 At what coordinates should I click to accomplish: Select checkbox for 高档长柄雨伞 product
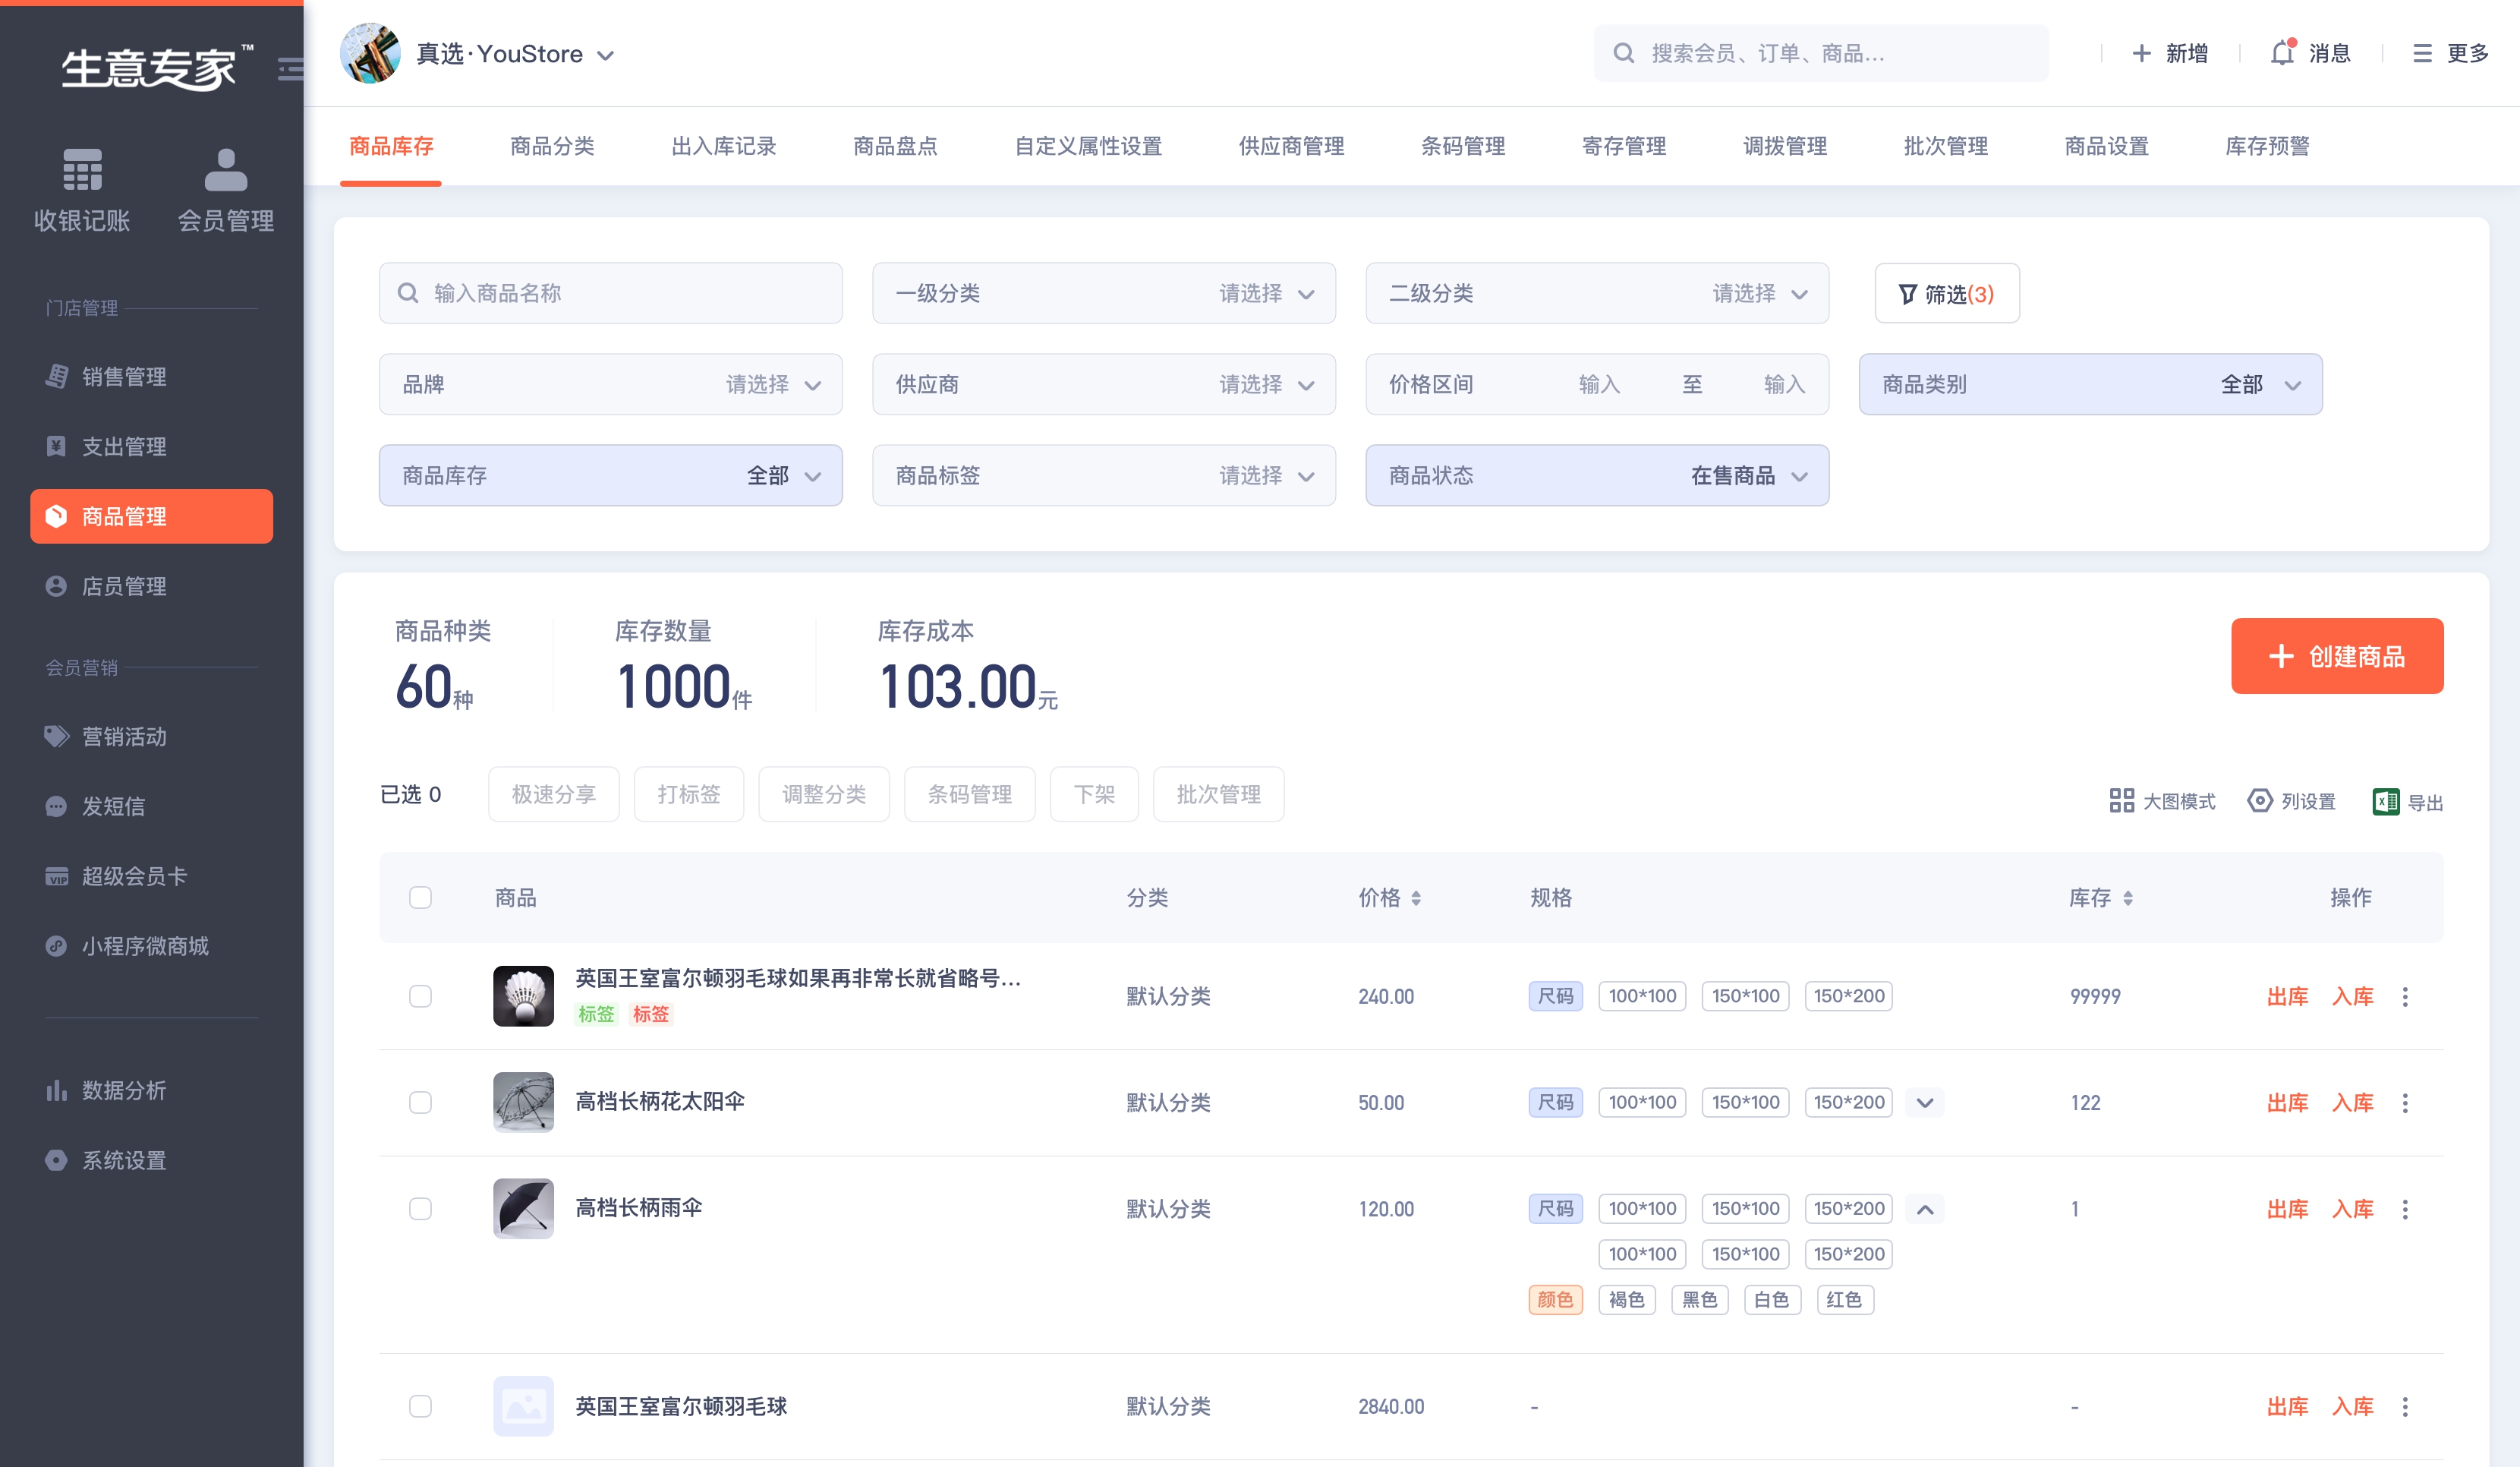click(x=420, y=1209)
